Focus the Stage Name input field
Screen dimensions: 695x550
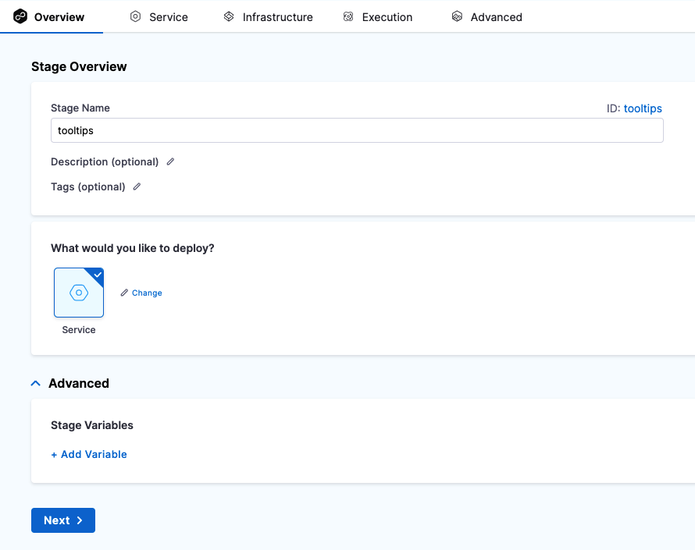point(357,130)
